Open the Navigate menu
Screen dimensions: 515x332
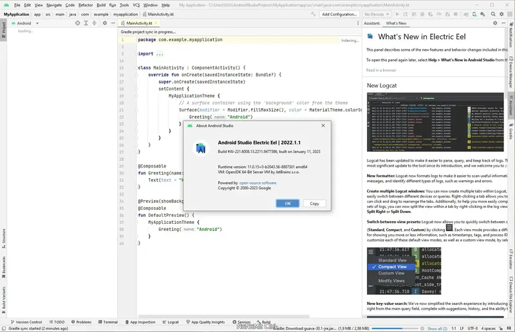(54, 5)
